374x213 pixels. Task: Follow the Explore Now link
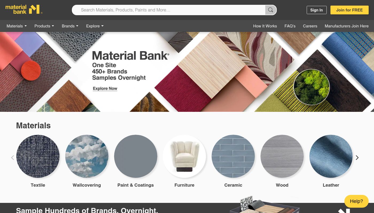pyautogui.click(x=105, y=89)
